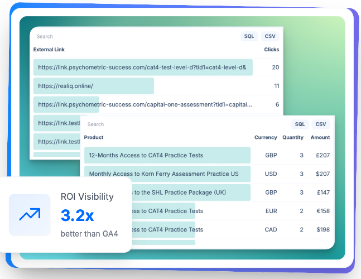The width and height of the screenshot is (361, 279).
Task: Sort by the Clicks column header
Action: [x=271, y=50]
